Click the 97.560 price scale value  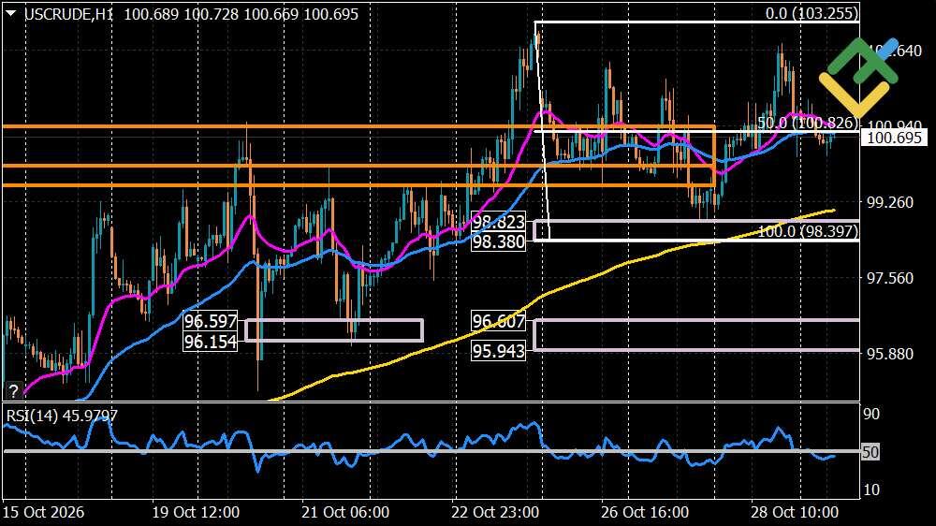[x=890, y=278]
